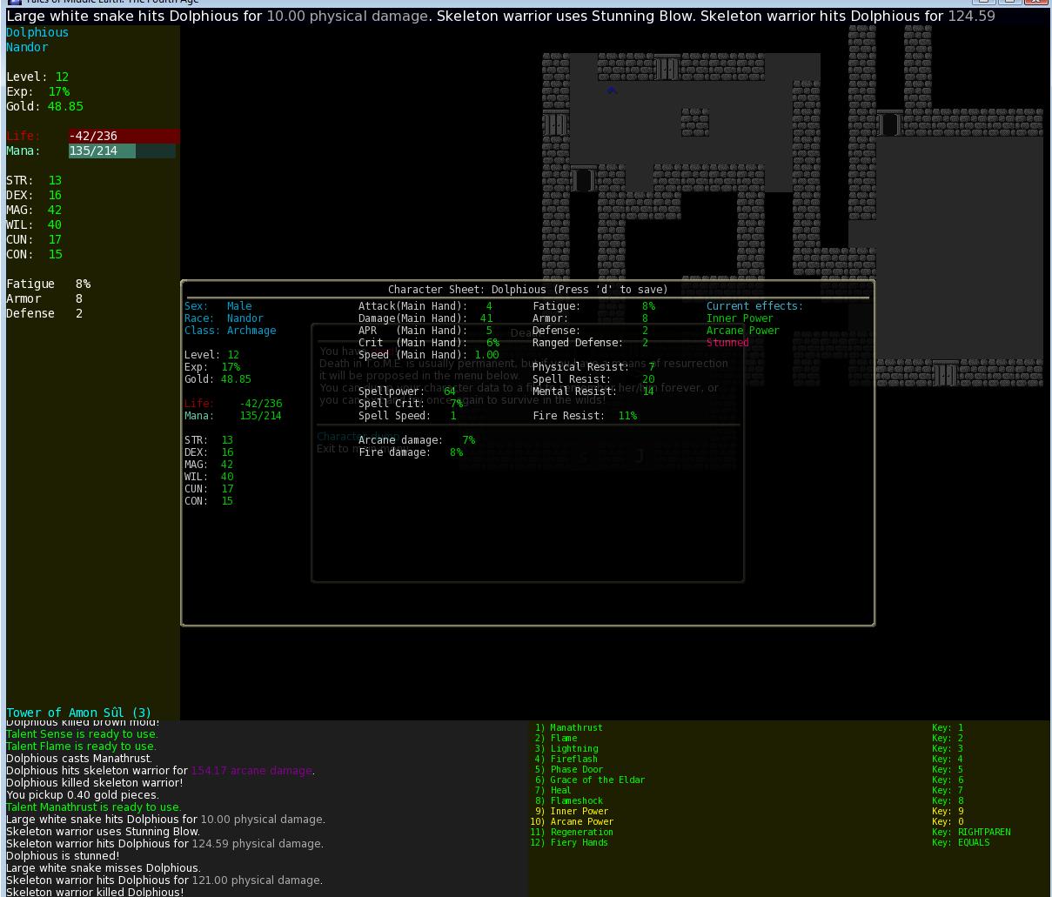
Task: Click the blue player marker on the map
Action: (x=612, y=90)
